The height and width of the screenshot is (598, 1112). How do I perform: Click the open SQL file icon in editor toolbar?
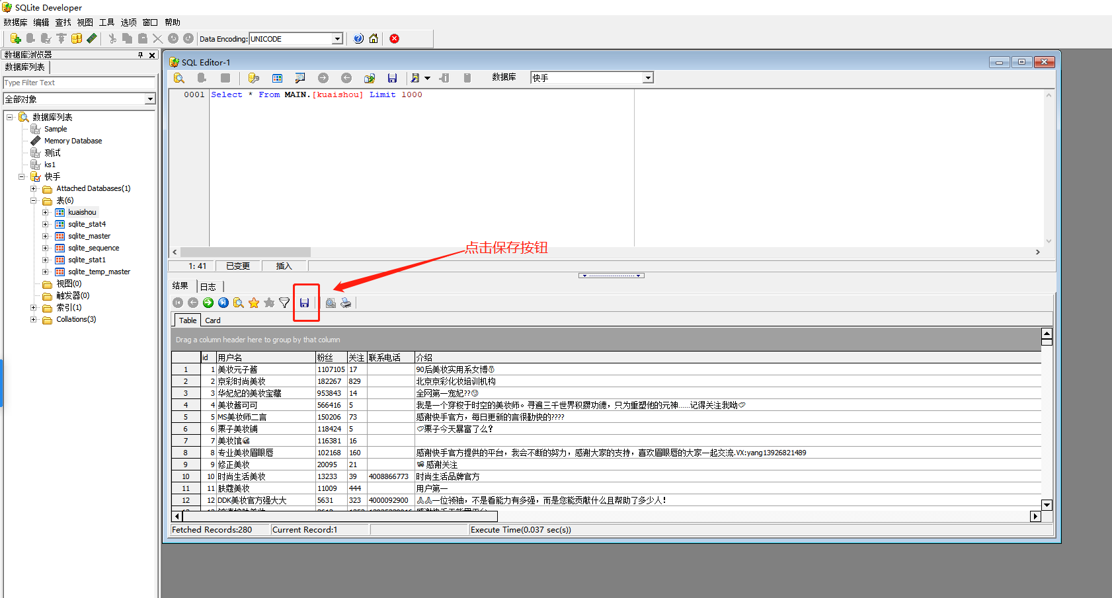[370, 78]
